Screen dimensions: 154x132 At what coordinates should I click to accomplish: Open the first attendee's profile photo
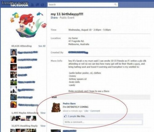[14, 52]
